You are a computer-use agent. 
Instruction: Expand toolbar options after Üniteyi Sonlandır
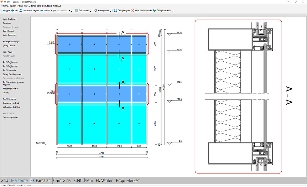173,11
